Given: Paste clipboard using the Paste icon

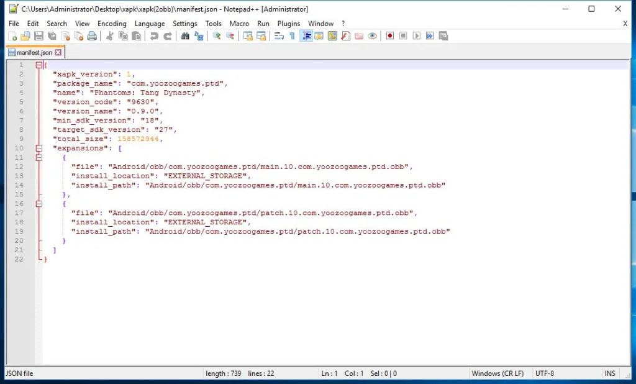Looking at the screenshot, I should coord(136,36).
